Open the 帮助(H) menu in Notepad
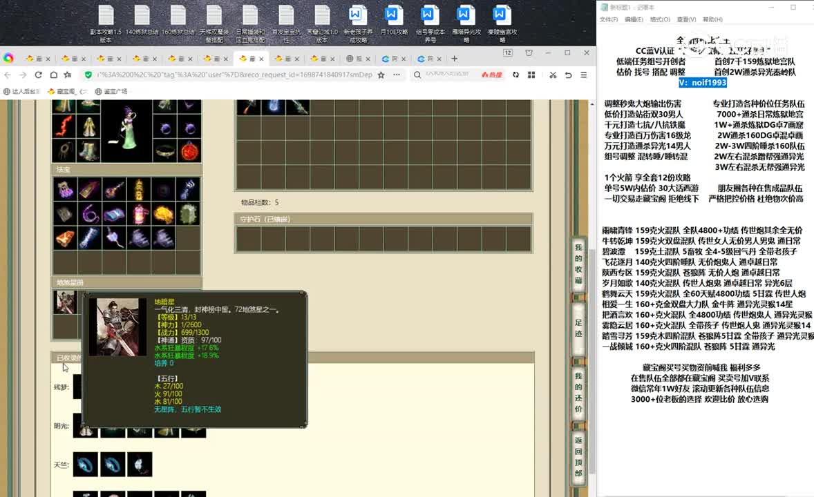Image resolution: width=814 pixels, height=497 pixels. 712,20
